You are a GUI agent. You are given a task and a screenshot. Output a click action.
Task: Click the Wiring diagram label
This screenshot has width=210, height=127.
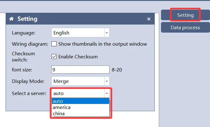[x=30, y=44]
